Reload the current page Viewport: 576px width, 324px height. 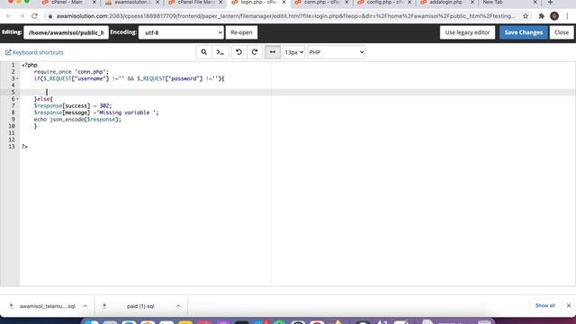[34, 16]
